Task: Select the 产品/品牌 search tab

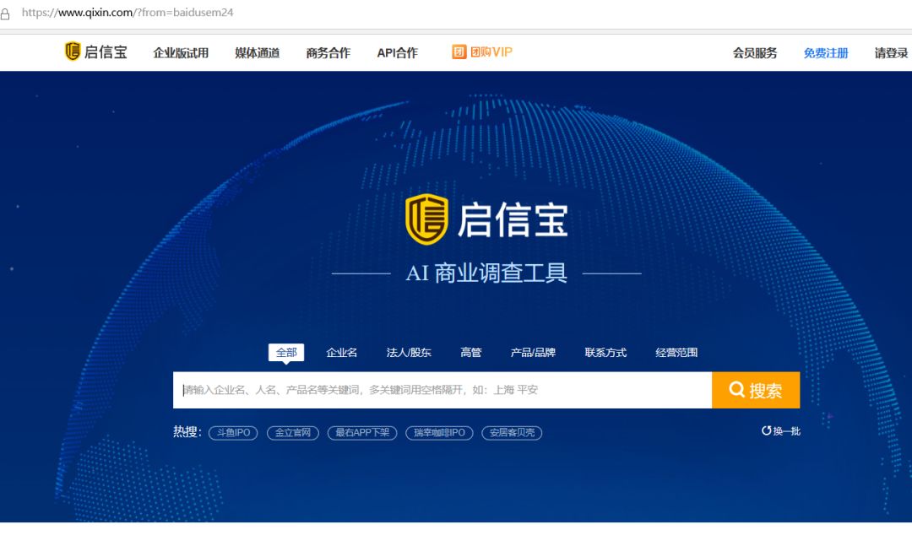Action: 533,352
